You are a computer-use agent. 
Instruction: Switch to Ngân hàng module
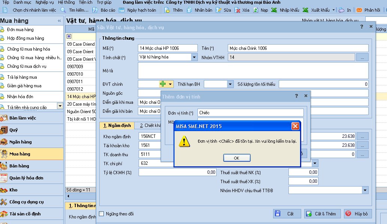(x=31, y=142)
